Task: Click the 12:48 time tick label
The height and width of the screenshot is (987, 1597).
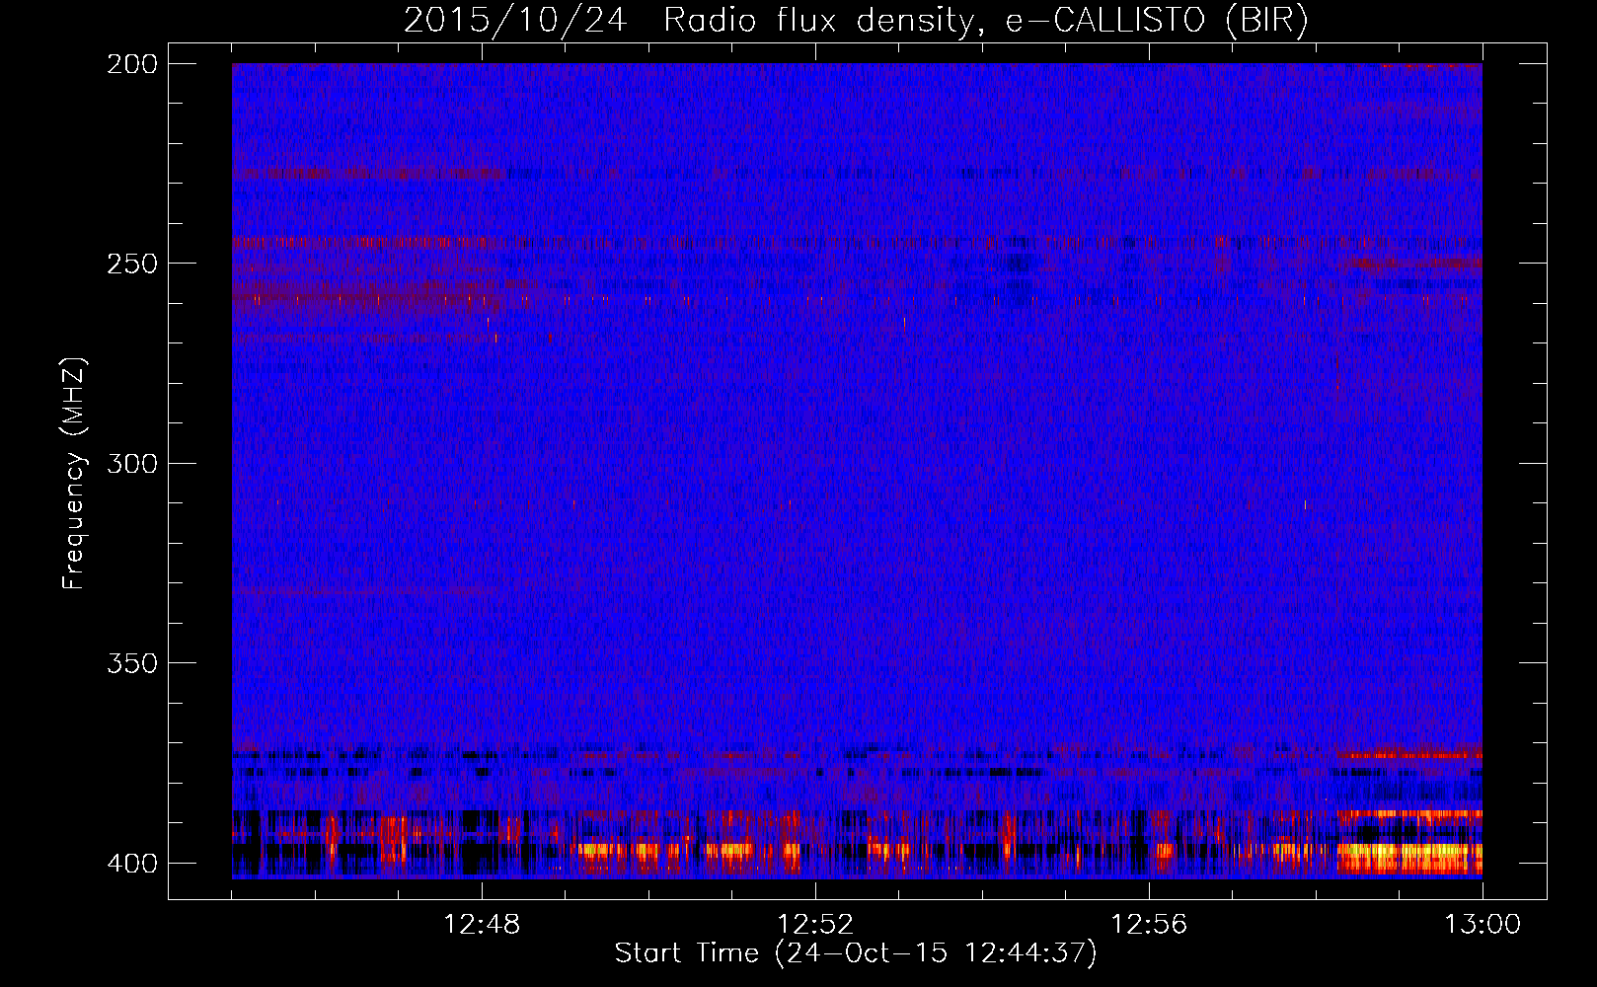Action: point(482,925)
